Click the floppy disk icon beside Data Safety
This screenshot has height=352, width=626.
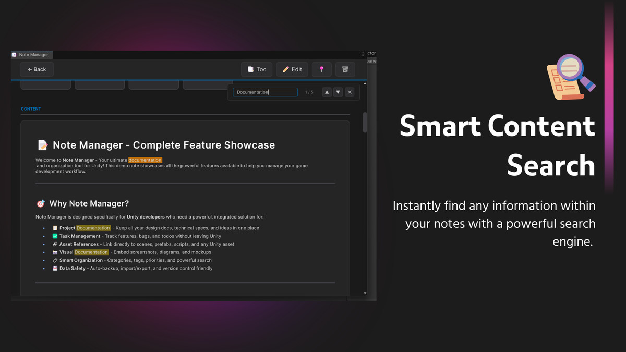tap(55, 268)
